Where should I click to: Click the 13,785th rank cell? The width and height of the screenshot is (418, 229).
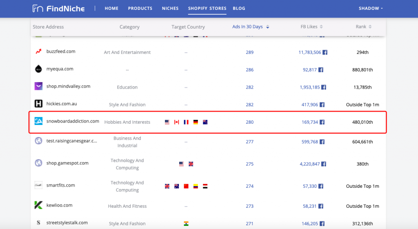coord(362,87)
